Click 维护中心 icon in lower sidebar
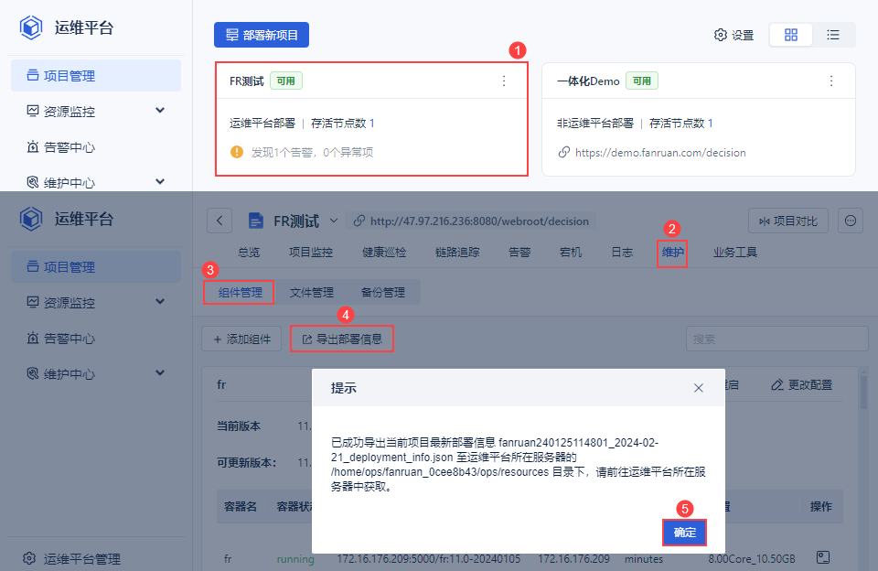Viewport: 878px width, 571px height. pos(33,373)
